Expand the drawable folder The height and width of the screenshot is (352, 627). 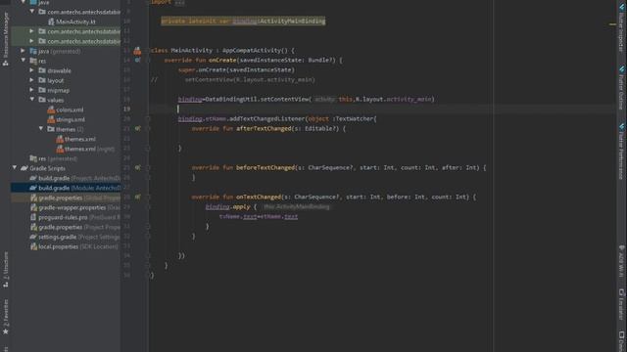tap(32, 70)
